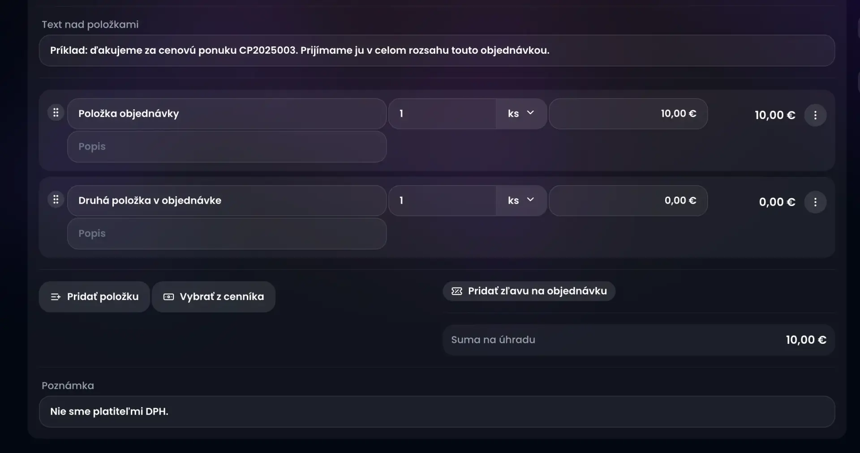
Task: Open three-dot menu for Druhá položka row
Action: (x=815, y=202)
